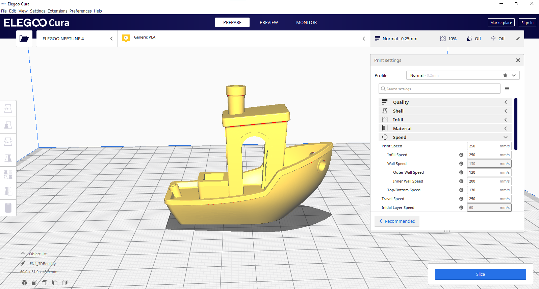Open Per Model Settings tool
Screen dimensions: 539x289
[8, 175]
